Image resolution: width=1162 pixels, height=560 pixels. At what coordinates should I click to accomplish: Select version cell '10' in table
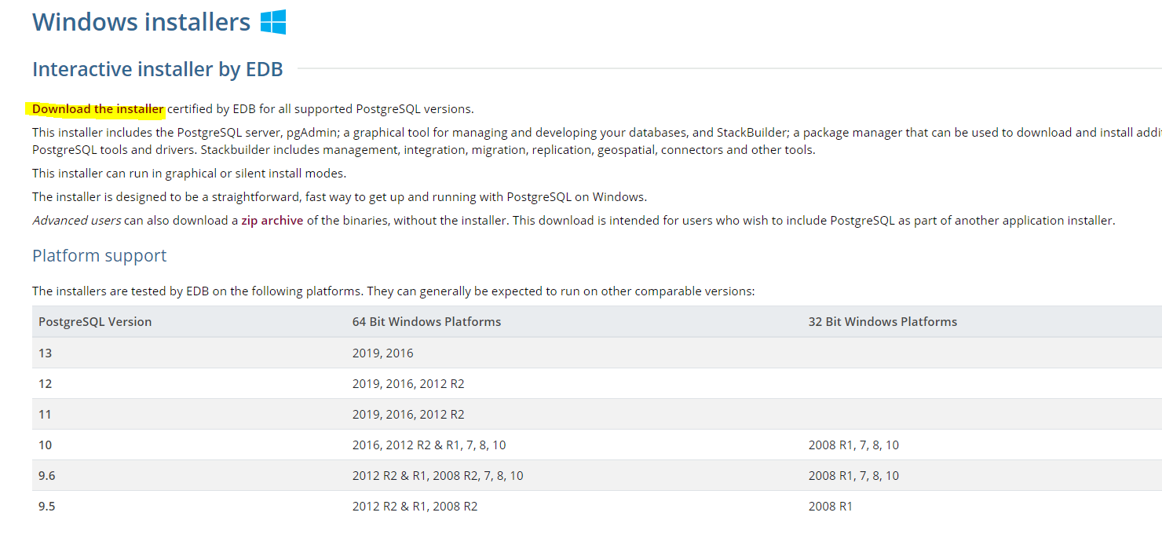point(46,445)
